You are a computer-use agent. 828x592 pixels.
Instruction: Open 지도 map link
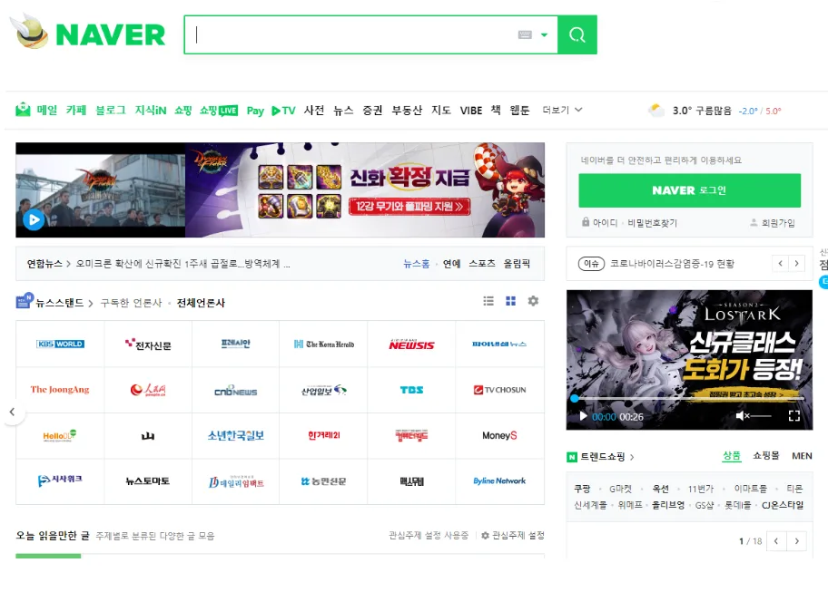[x=441, y=110]
